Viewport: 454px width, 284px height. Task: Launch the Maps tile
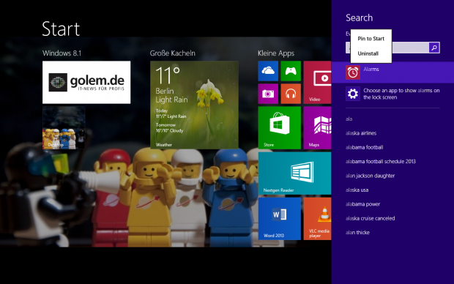pyautogui.click(x=317, y=127)
